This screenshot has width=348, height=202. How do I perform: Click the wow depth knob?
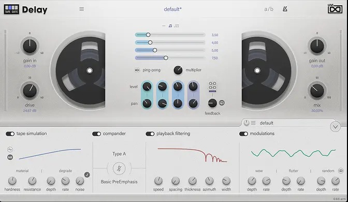(252, 181)
